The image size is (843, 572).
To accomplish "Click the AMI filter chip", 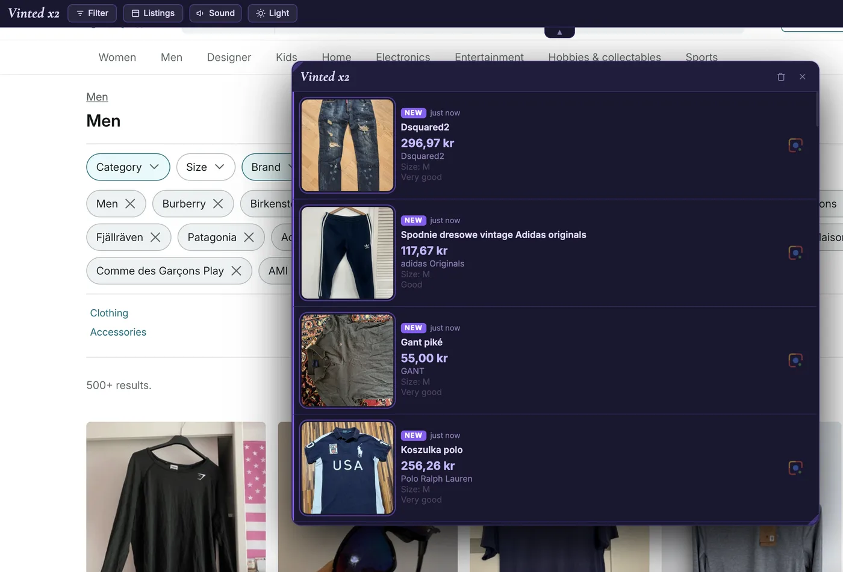I will 276,271.
